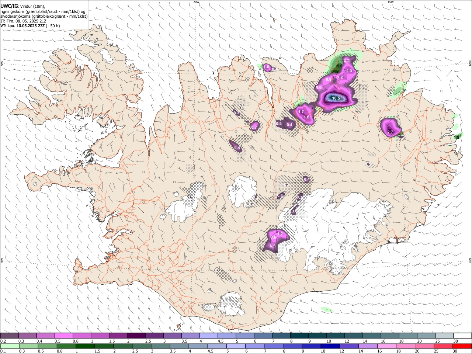This screenshot has width=472, height=354.
Task: Click the 'slydda/snjókoma (grátt/bleikt/grænt' description line
Action: pos(44,16)
